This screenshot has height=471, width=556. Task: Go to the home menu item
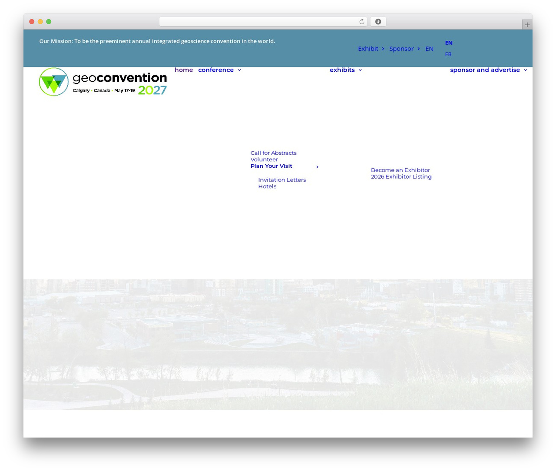tap(184, 70)
